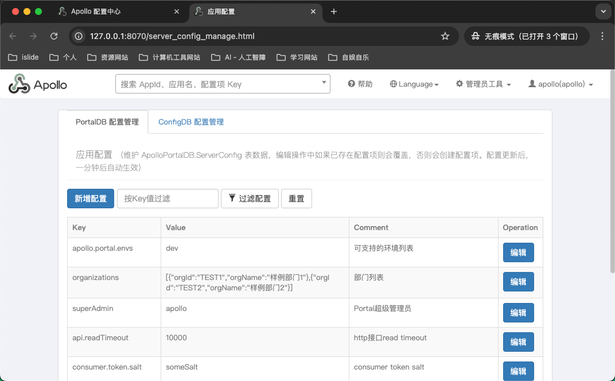This screenshot has width=615, height=381.
Task: Focus the 按Key值过滤 input field
Action: click(x=168, y=199)
